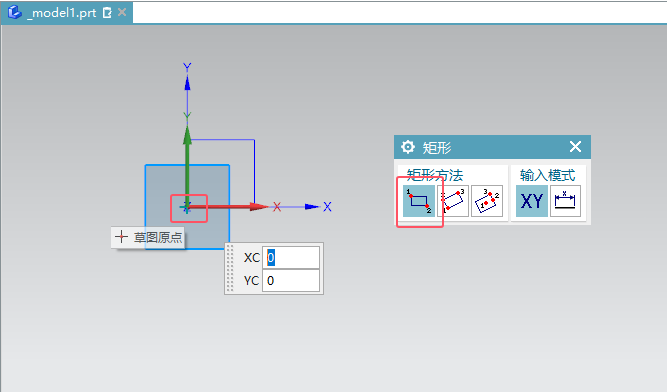Select the rectangle from center method
The image size is (667, 392).
pyautogui.click(x=487, y=201)
